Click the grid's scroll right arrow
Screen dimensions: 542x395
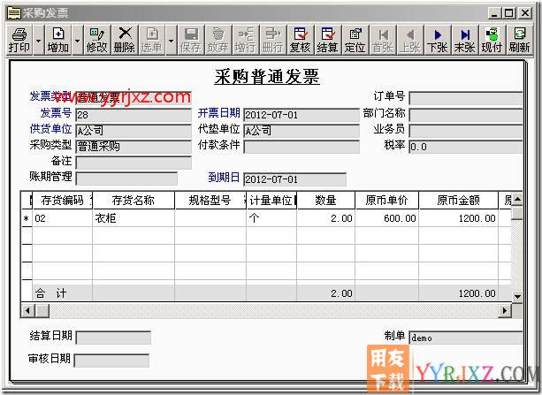(504, 310)
